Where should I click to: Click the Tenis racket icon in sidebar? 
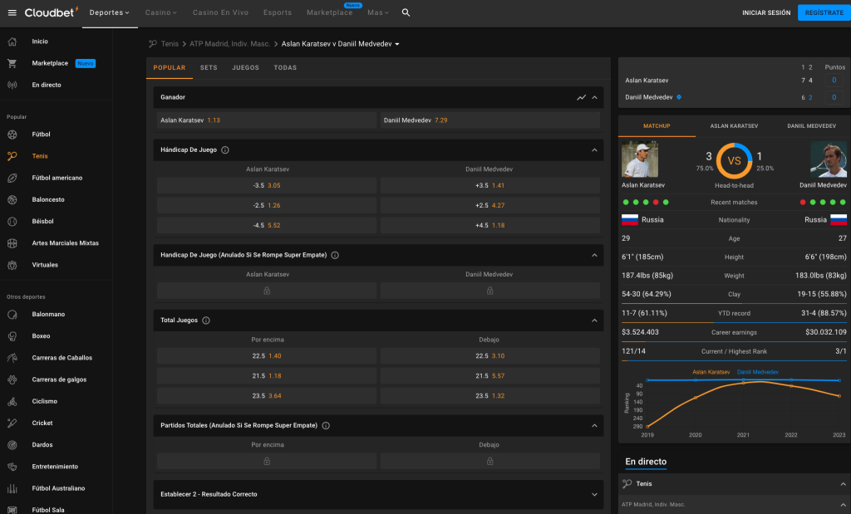12,156
